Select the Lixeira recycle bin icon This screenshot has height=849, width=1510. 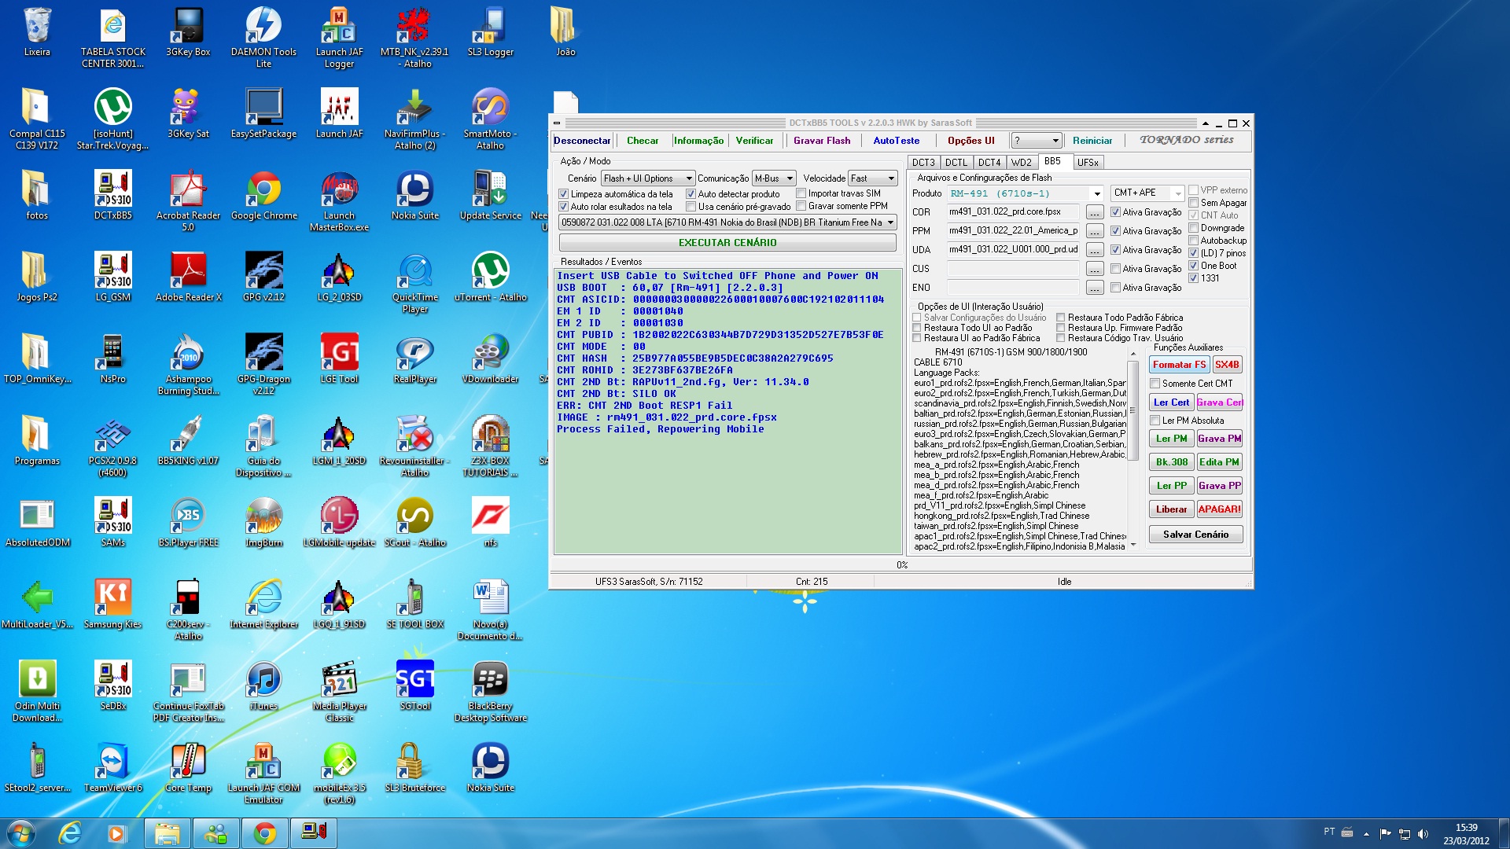pyautogui.click(x=37, y=32)
